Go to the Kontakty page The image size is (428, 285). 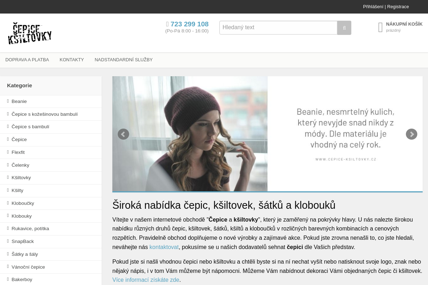pyautogui.click(x=72, y=60)
